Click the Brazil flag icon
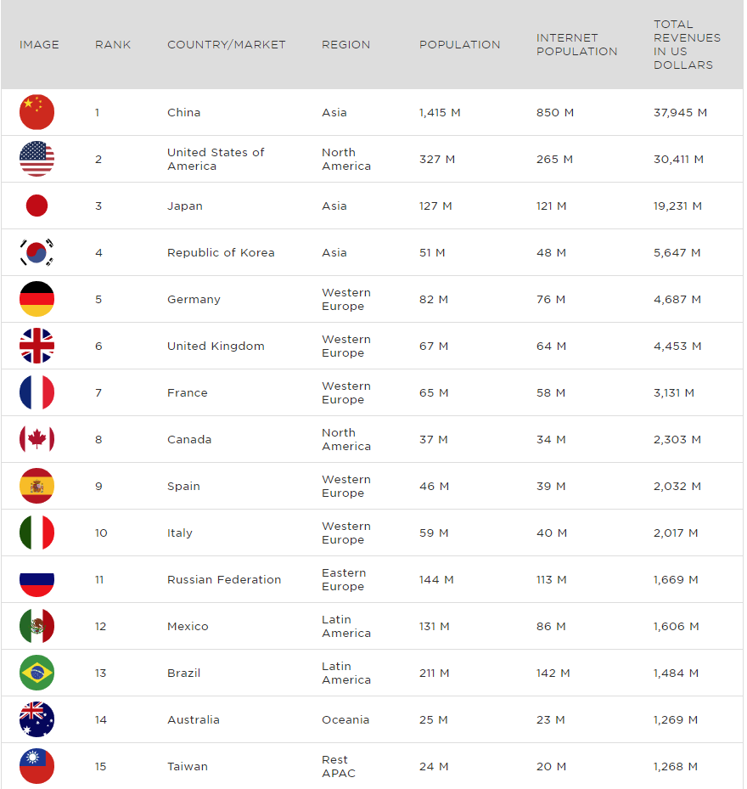Screen dimensions: 747x789 coord(37,673)
